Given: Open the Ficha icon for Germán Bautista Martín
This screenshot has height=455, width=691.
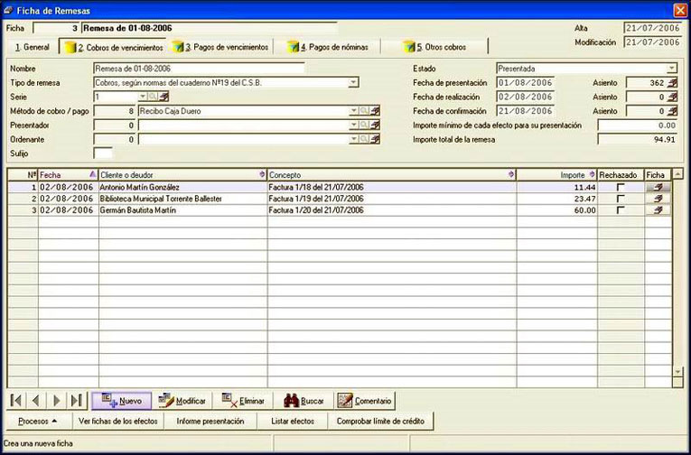Looking at the screenshot, I should [658, 210].
